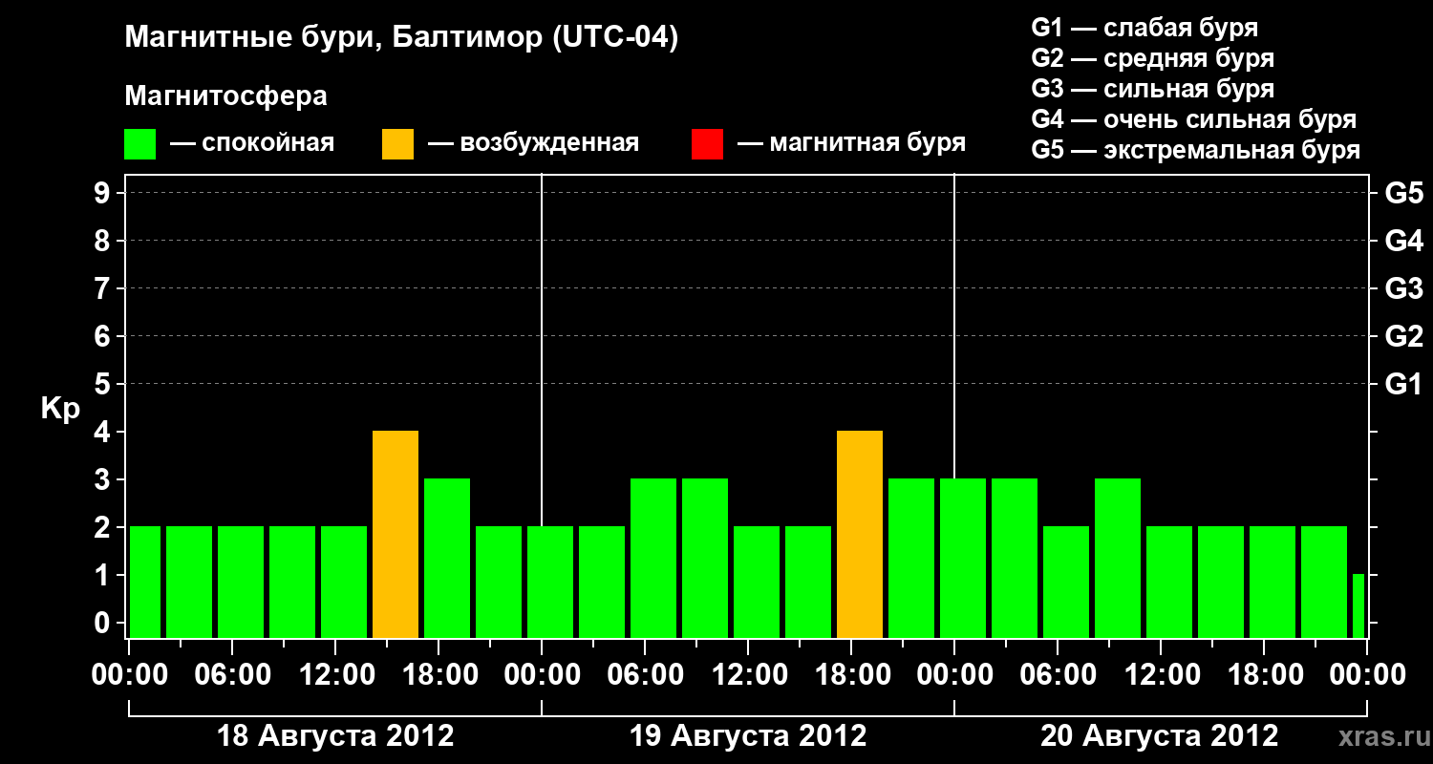Click the '18 Августа 2012' date label
This screenshot has height=764, width=1433.
pos(335,736)
